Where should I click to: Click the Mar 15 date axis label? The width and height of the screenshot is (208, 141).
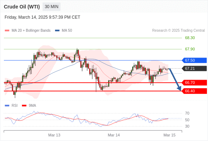(x=170, y=135)
